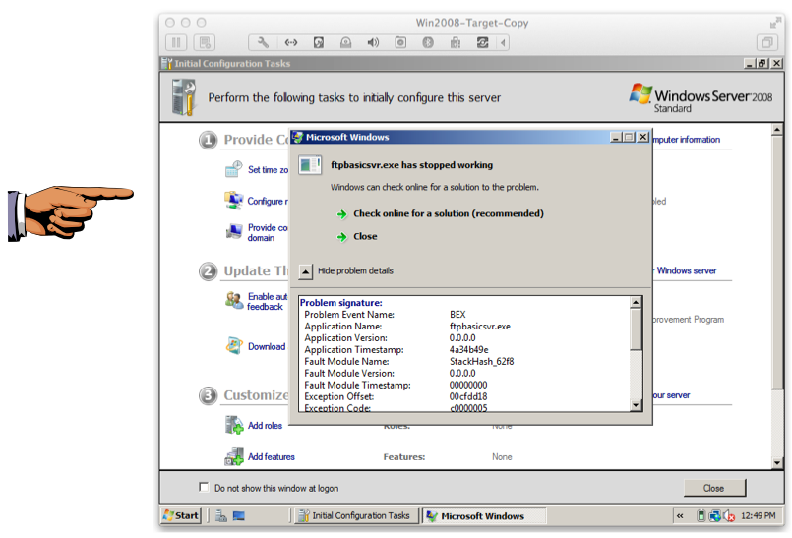
Task: Select the '00cfdd18' exception offset value
Action: click(x=468, y=396)
